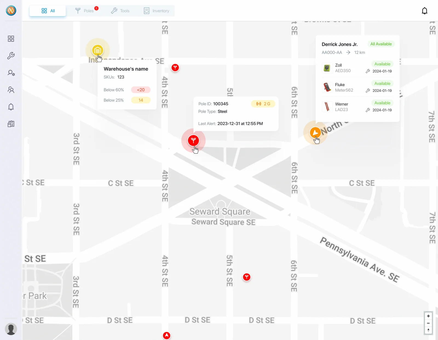Screen dimensions: 438x340
Task: Reset map orientation with compass button
Action: [428, 330]
